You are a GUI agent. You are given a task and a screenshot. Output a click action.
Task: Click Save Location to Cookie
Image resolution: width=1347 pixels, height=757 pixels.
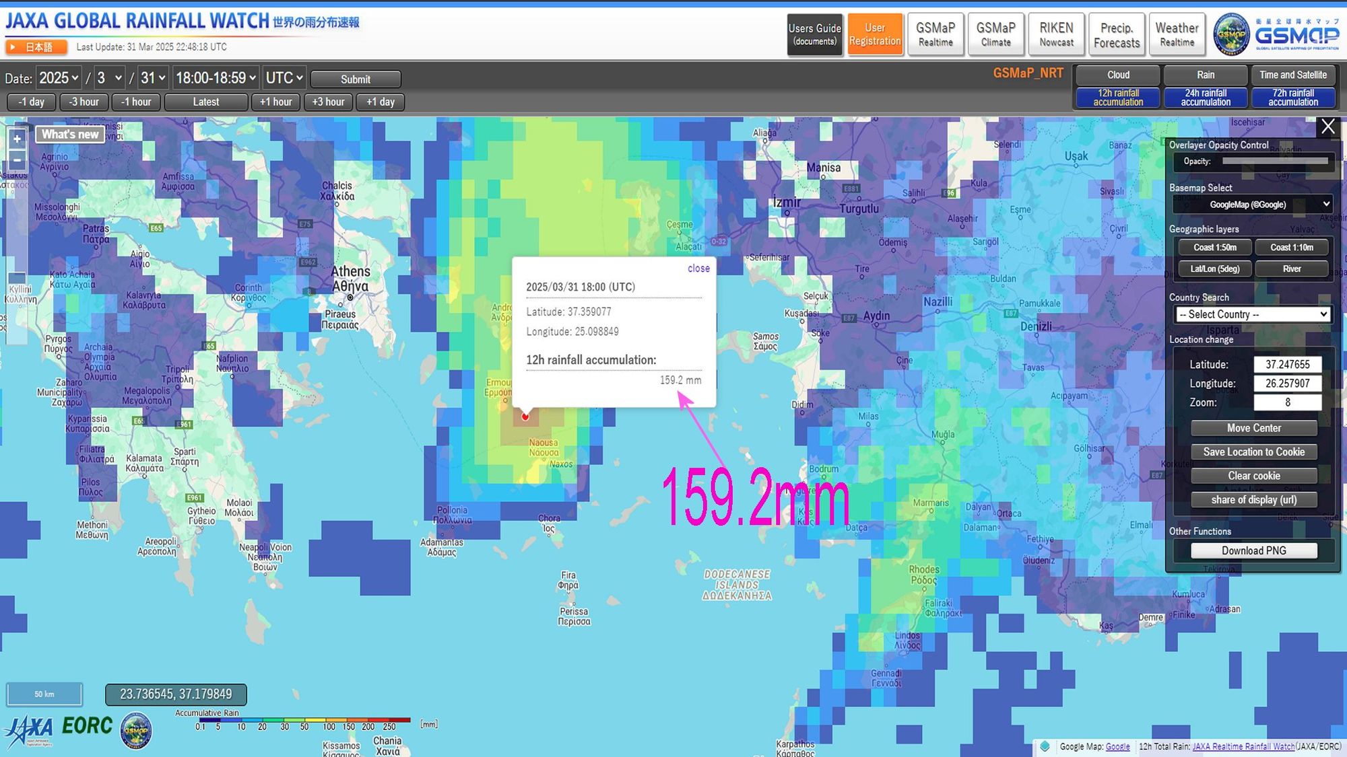(x=1254, y=452)
